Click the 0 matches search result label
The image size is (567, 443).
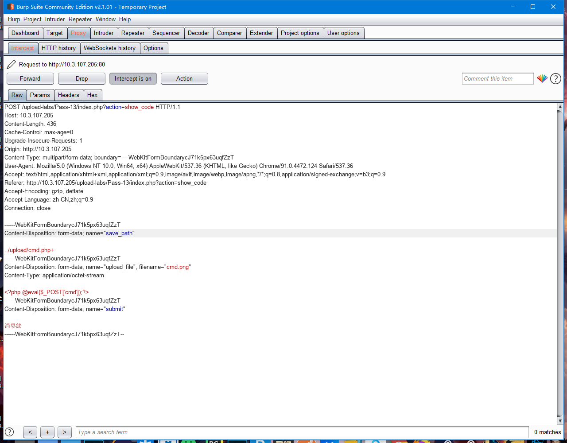(x=548, y=432)
